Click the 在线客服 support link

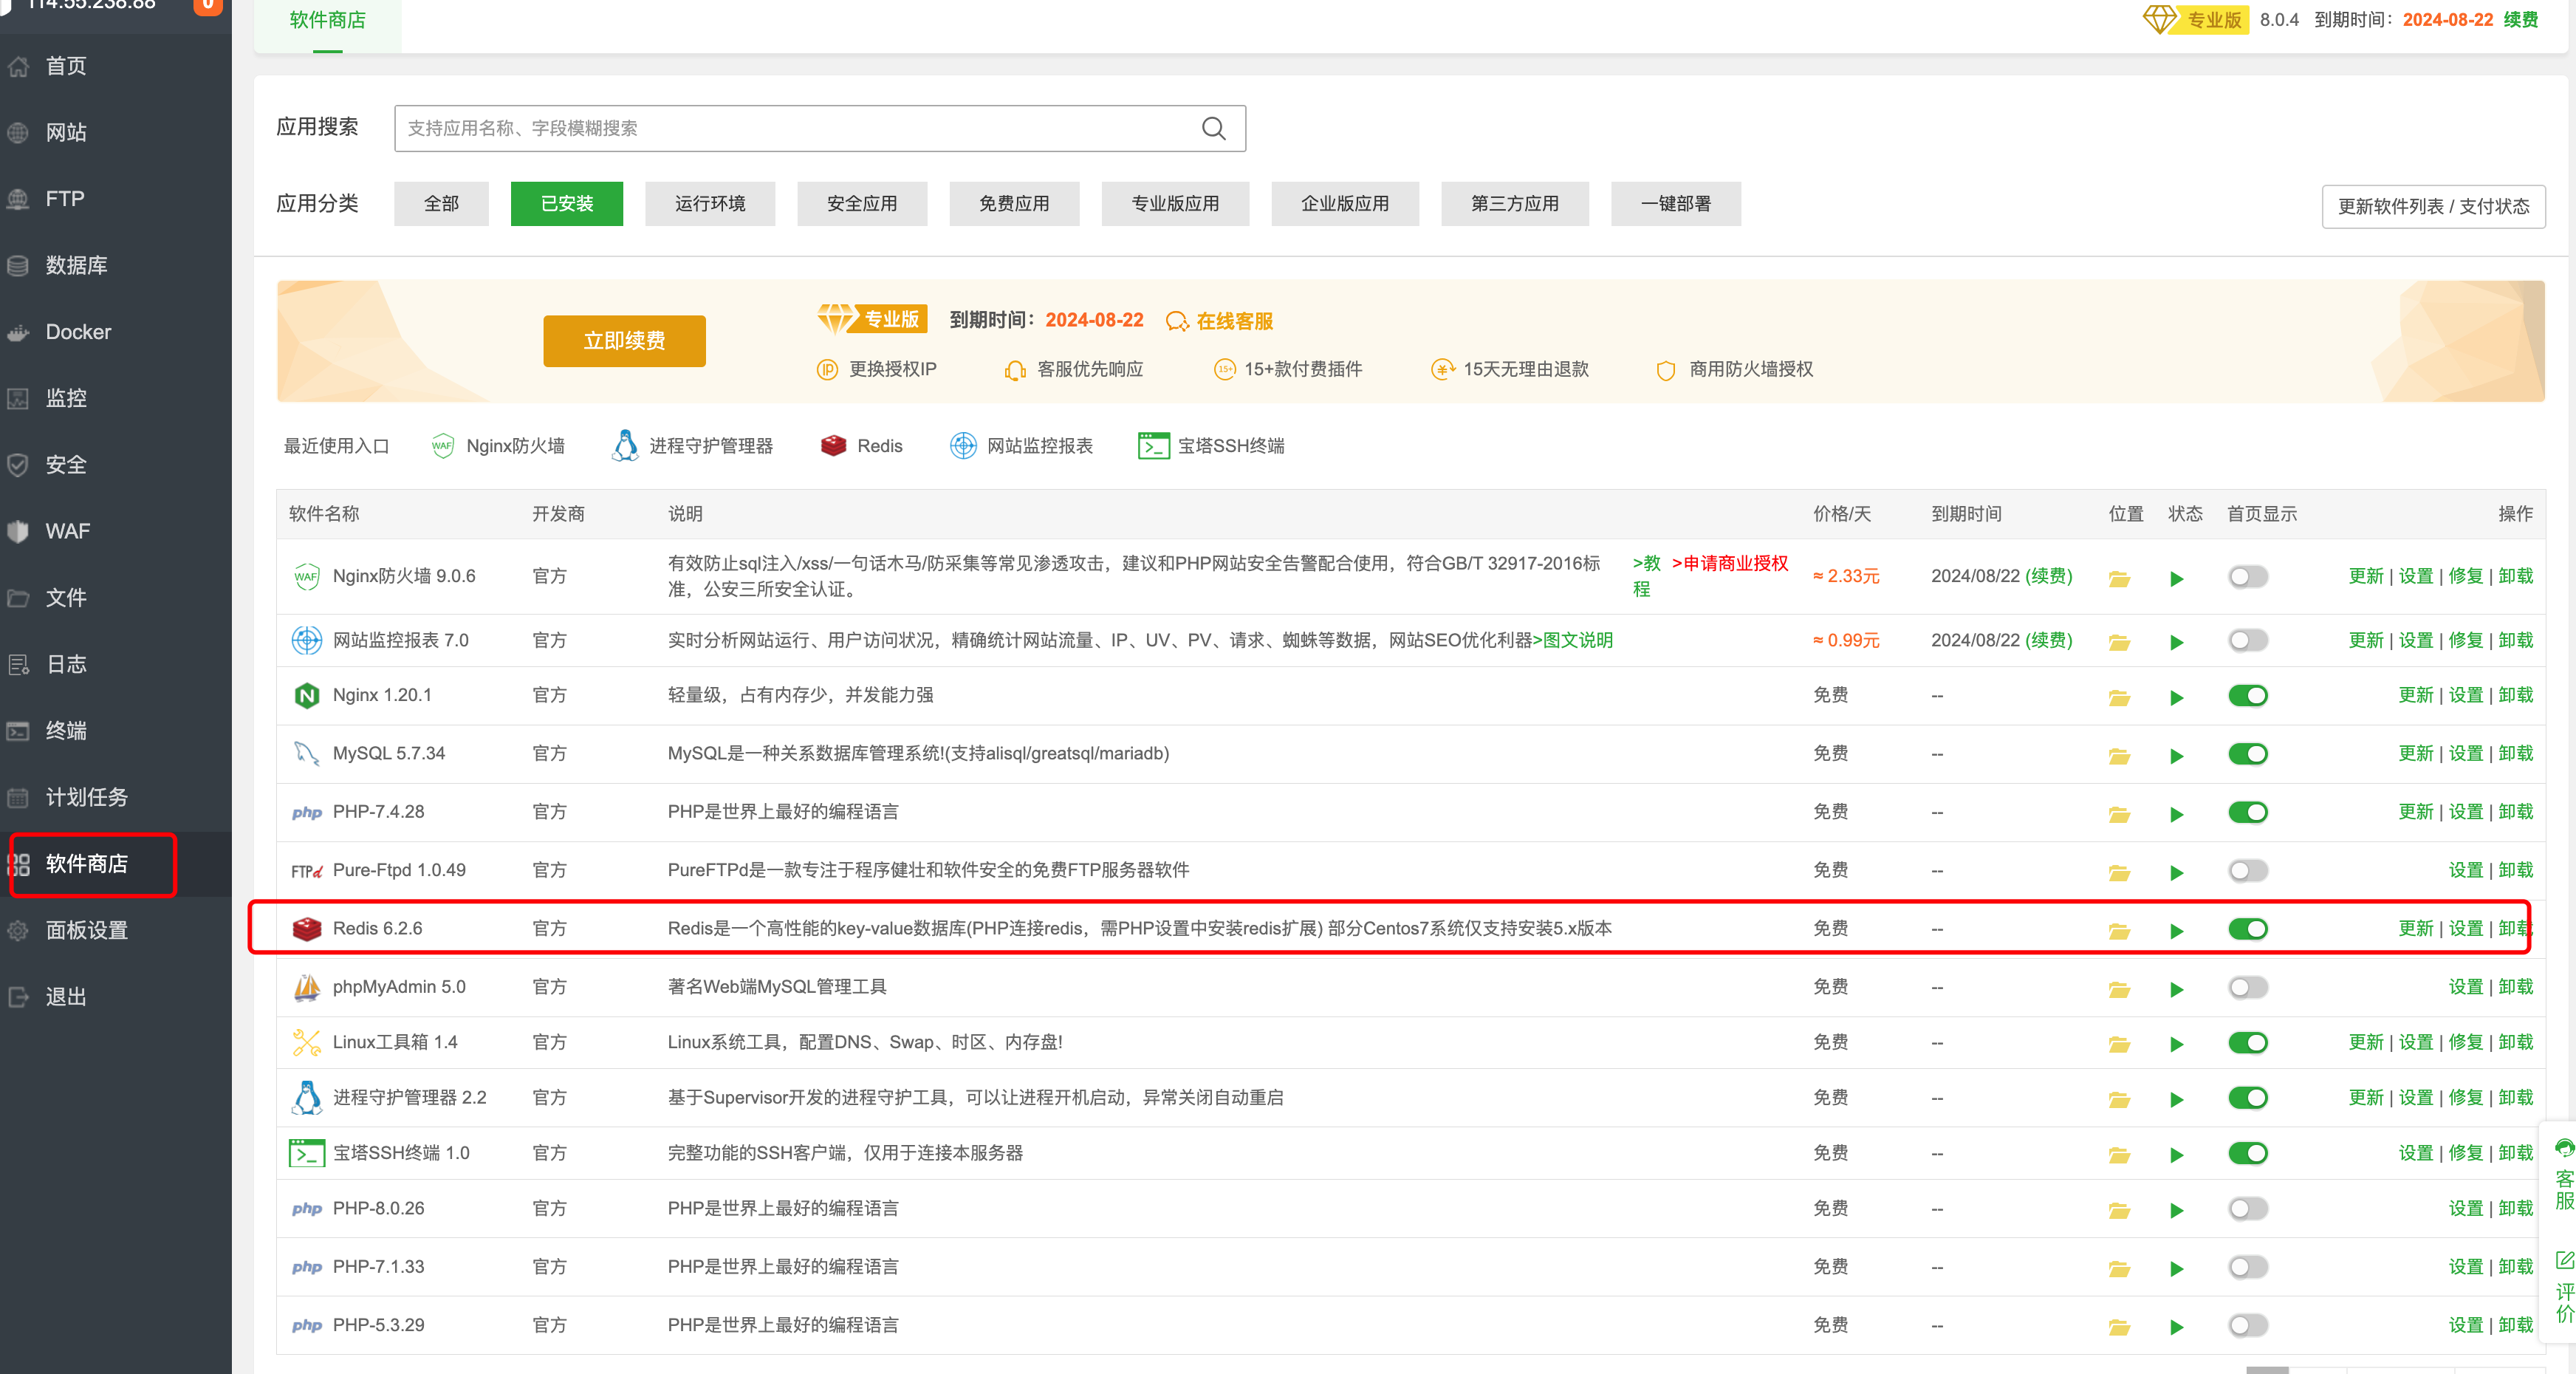click(x=1219, y=321)
